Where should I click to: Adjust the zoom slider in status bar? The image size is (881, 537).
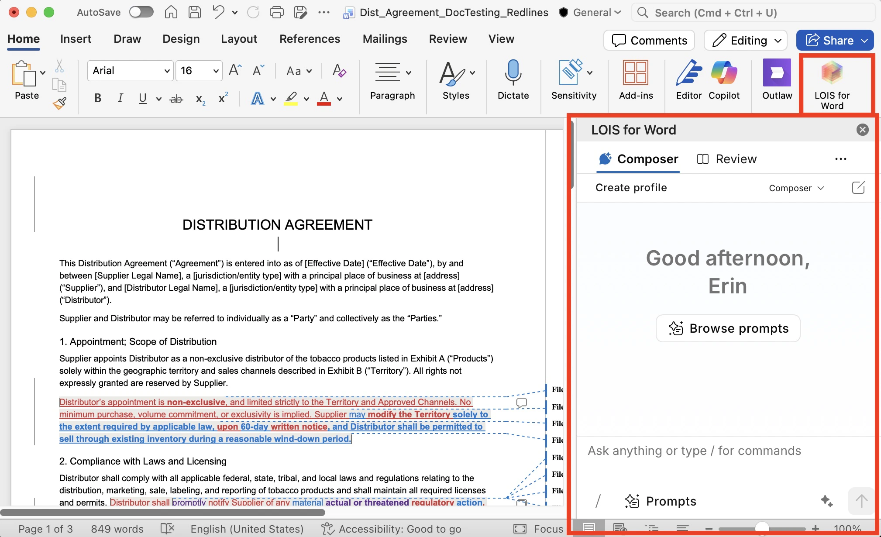point(762,528)
